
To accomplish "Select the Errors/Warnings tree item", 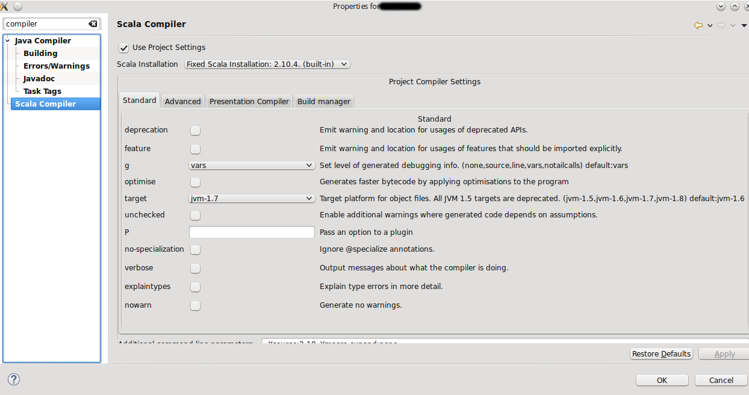I will 57,66.
